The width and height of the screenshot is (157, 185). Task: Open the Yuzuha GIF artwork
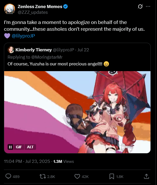(77, 112)
